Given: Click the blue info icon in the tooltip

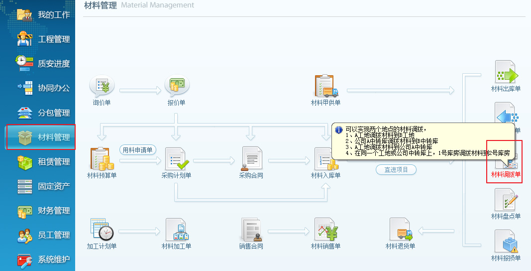Looking at the screenshot, I should (x=338, y=130).
